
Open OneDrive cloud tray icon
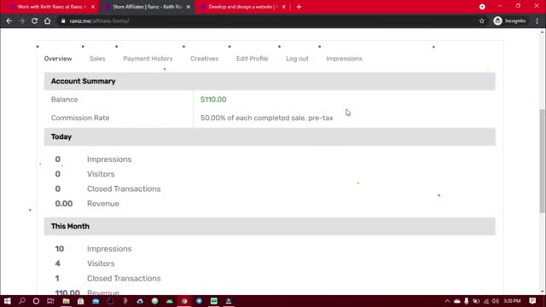coord(457,301)
